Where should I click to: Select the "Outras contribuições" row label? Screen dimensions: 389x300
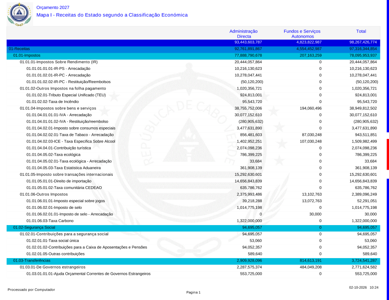(56, 254)
